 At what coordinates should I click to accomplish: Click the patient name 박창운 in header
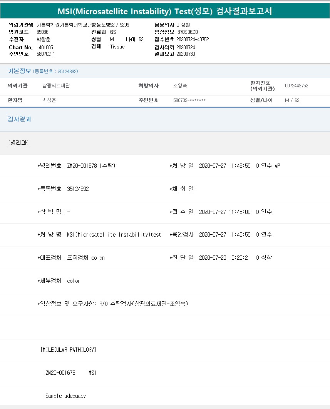tap(44, 39)
